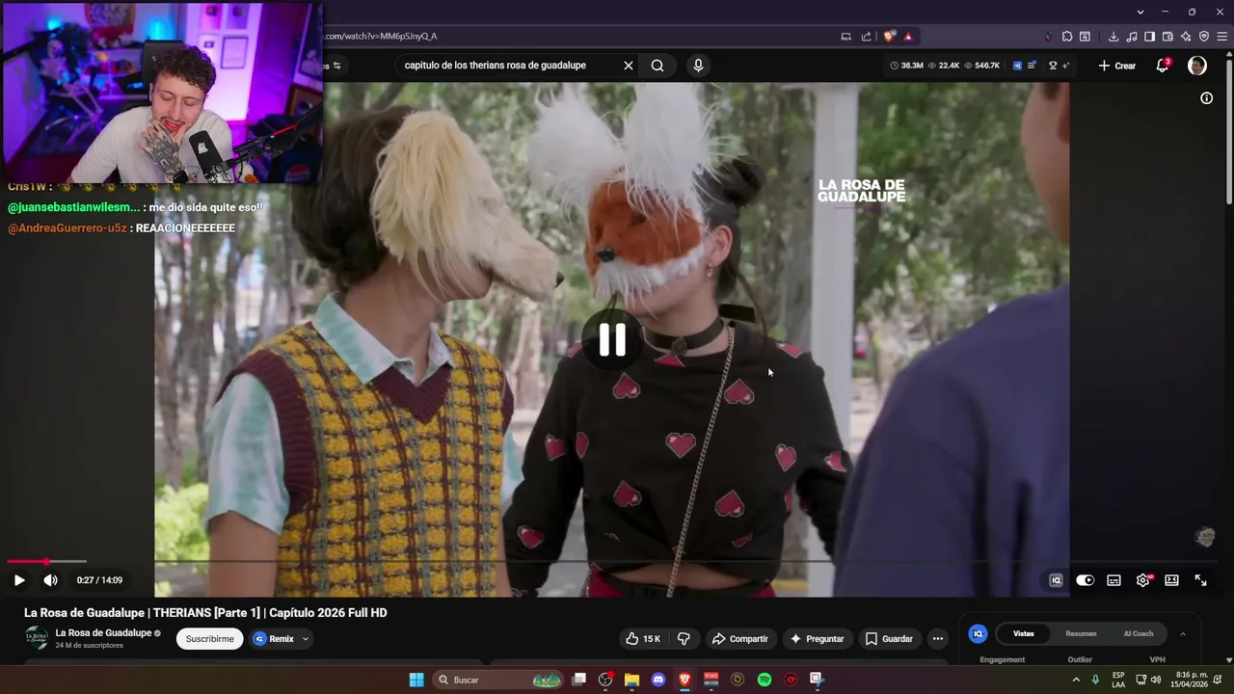Click the Suscribirme button
This screenshot has height=694, width=1234.
pyautogui.click(x=209, y=639)
